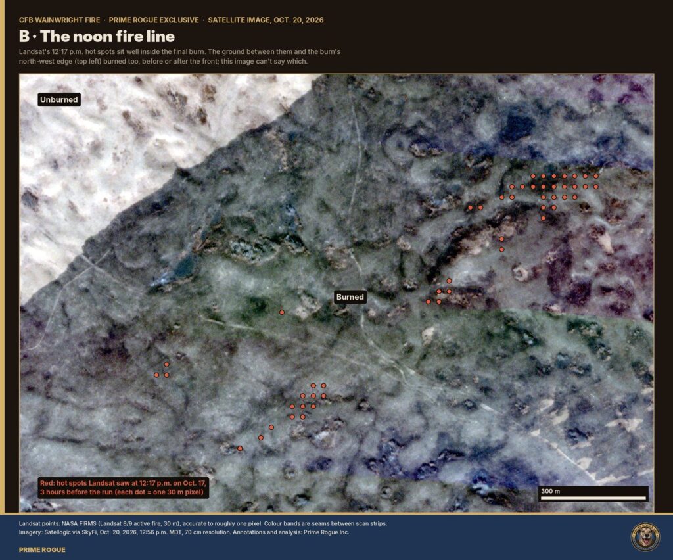Click the 'PRIME ROGUE' footer wordmark
The width and height of the screenshot is (673, 560).
(x=42, y=549)
